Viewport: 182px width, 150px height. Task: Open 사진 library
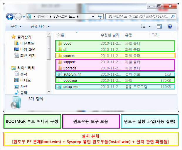pyautogui.click(x=24, y=86)
